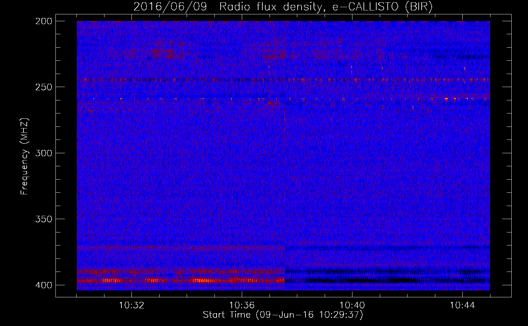The height and width of the screenshot is (326, 528).
Task: Select the 400 frequency tick label
Action: (x=43, y=285)
